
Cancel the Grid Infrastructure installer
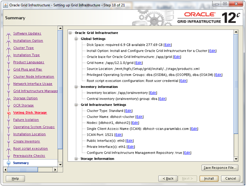tap(230, 179)
